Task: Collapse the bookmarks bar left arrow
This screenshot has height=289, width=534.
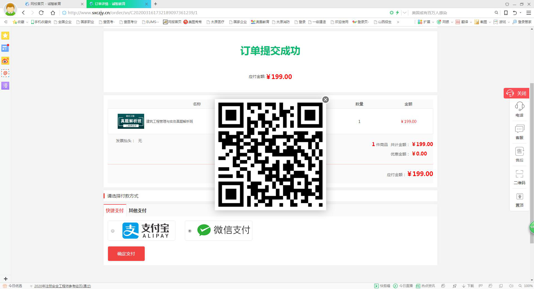Action: [x=6, y=22]
